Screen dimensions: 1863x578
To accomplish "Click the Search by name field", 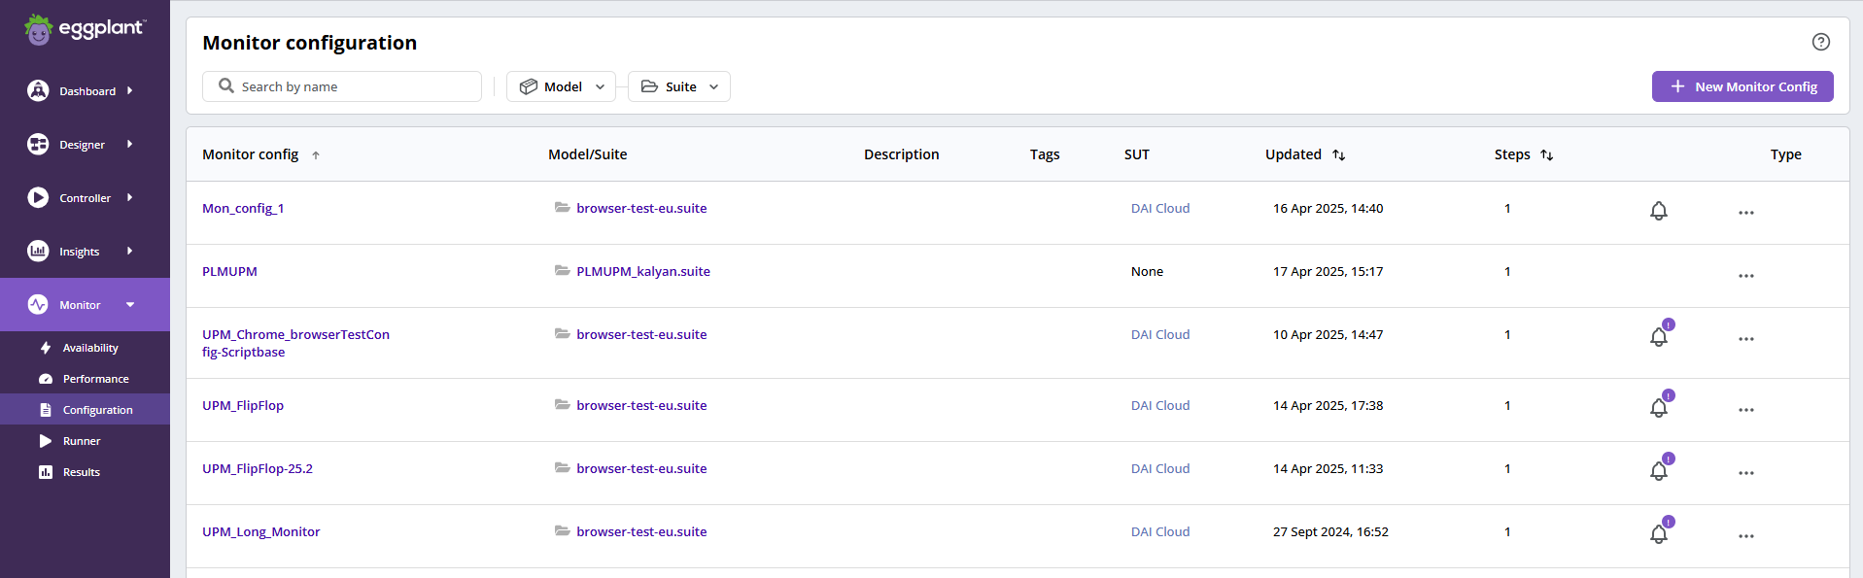I will 342,86.
